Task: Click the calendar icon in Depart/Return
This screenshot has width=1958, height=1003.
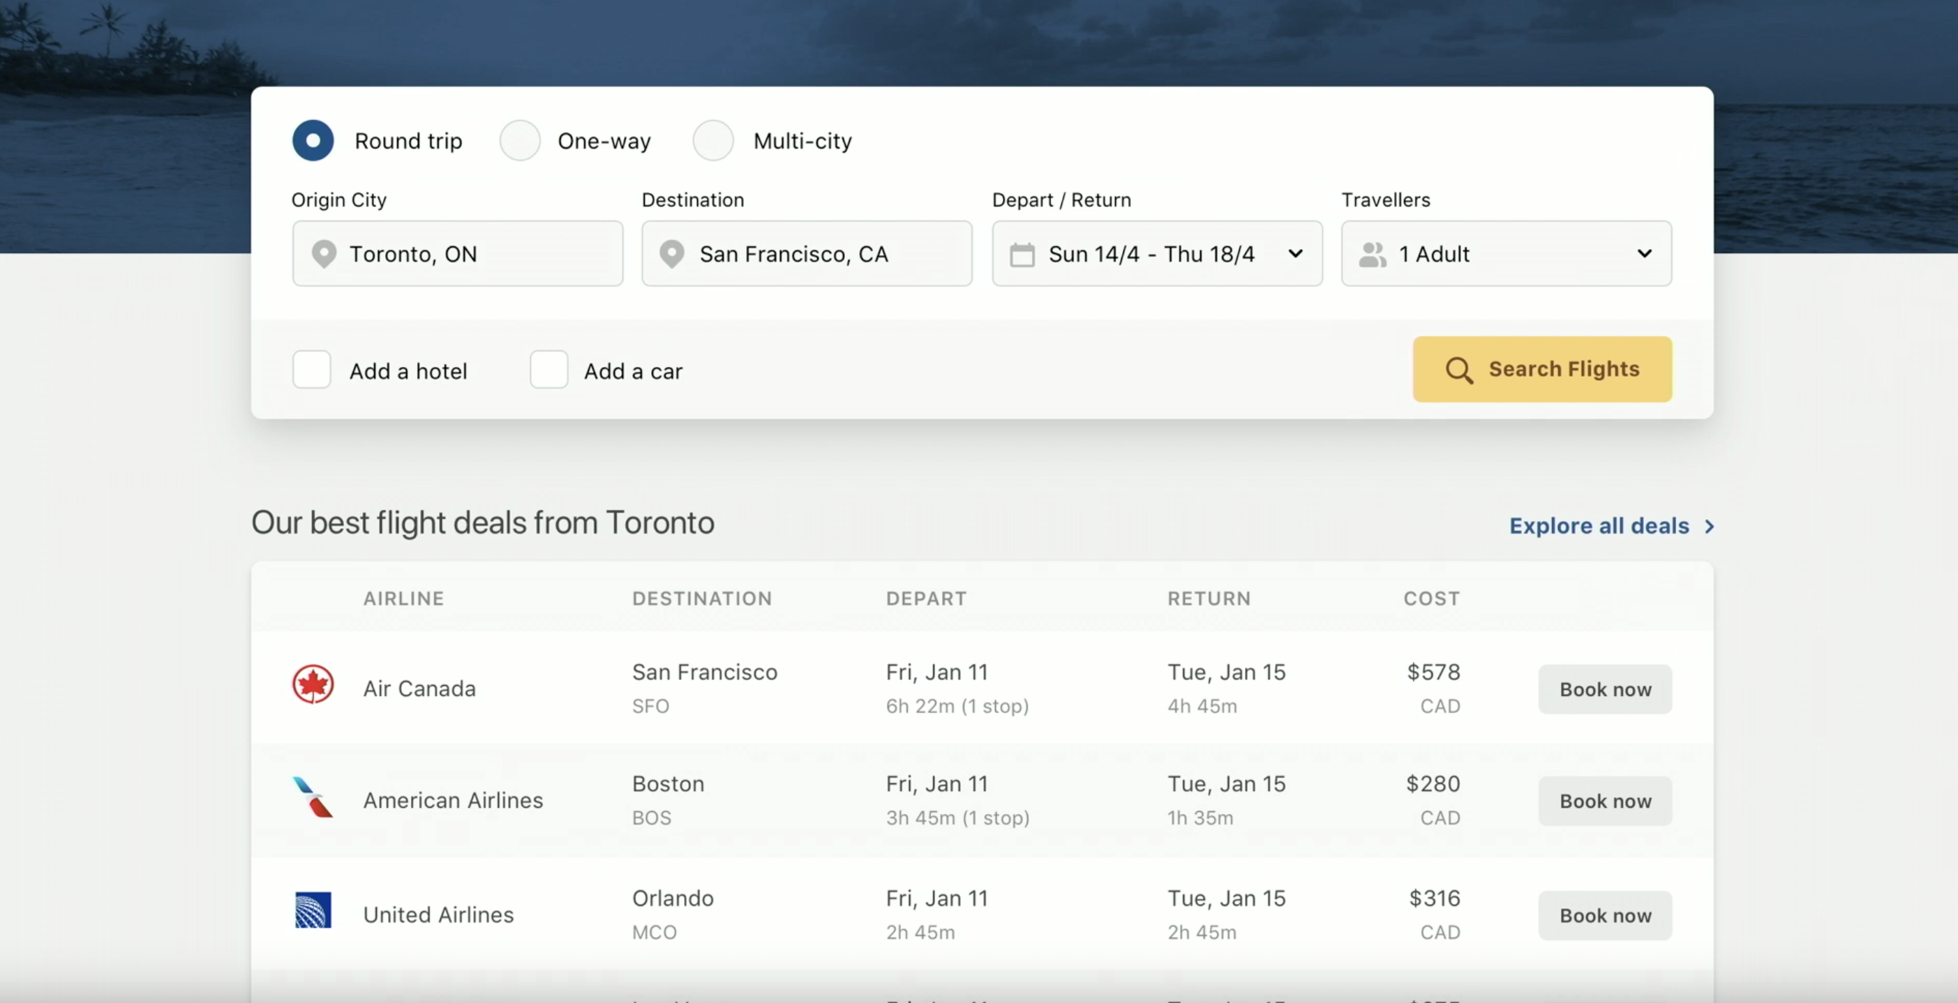Action: (1022, 254)
